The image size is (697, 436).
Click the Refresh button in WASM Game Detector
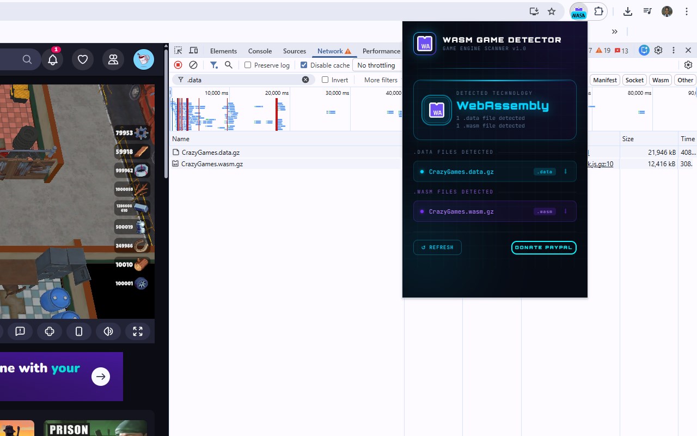tap(437, 247)
